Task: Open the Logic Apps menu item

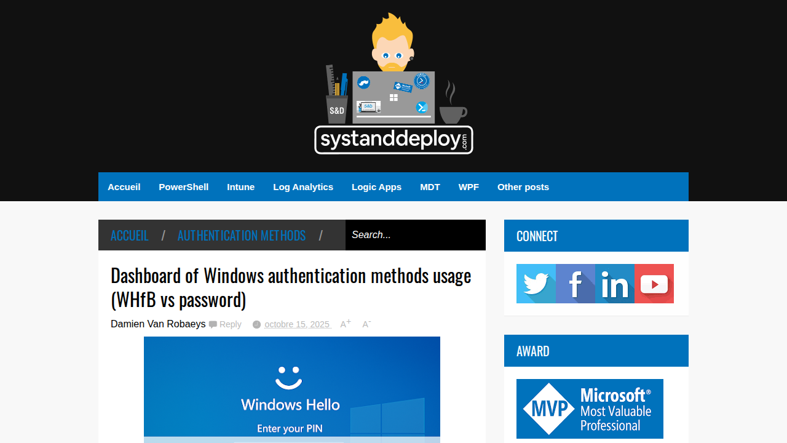Action: [x=376, y=187]
